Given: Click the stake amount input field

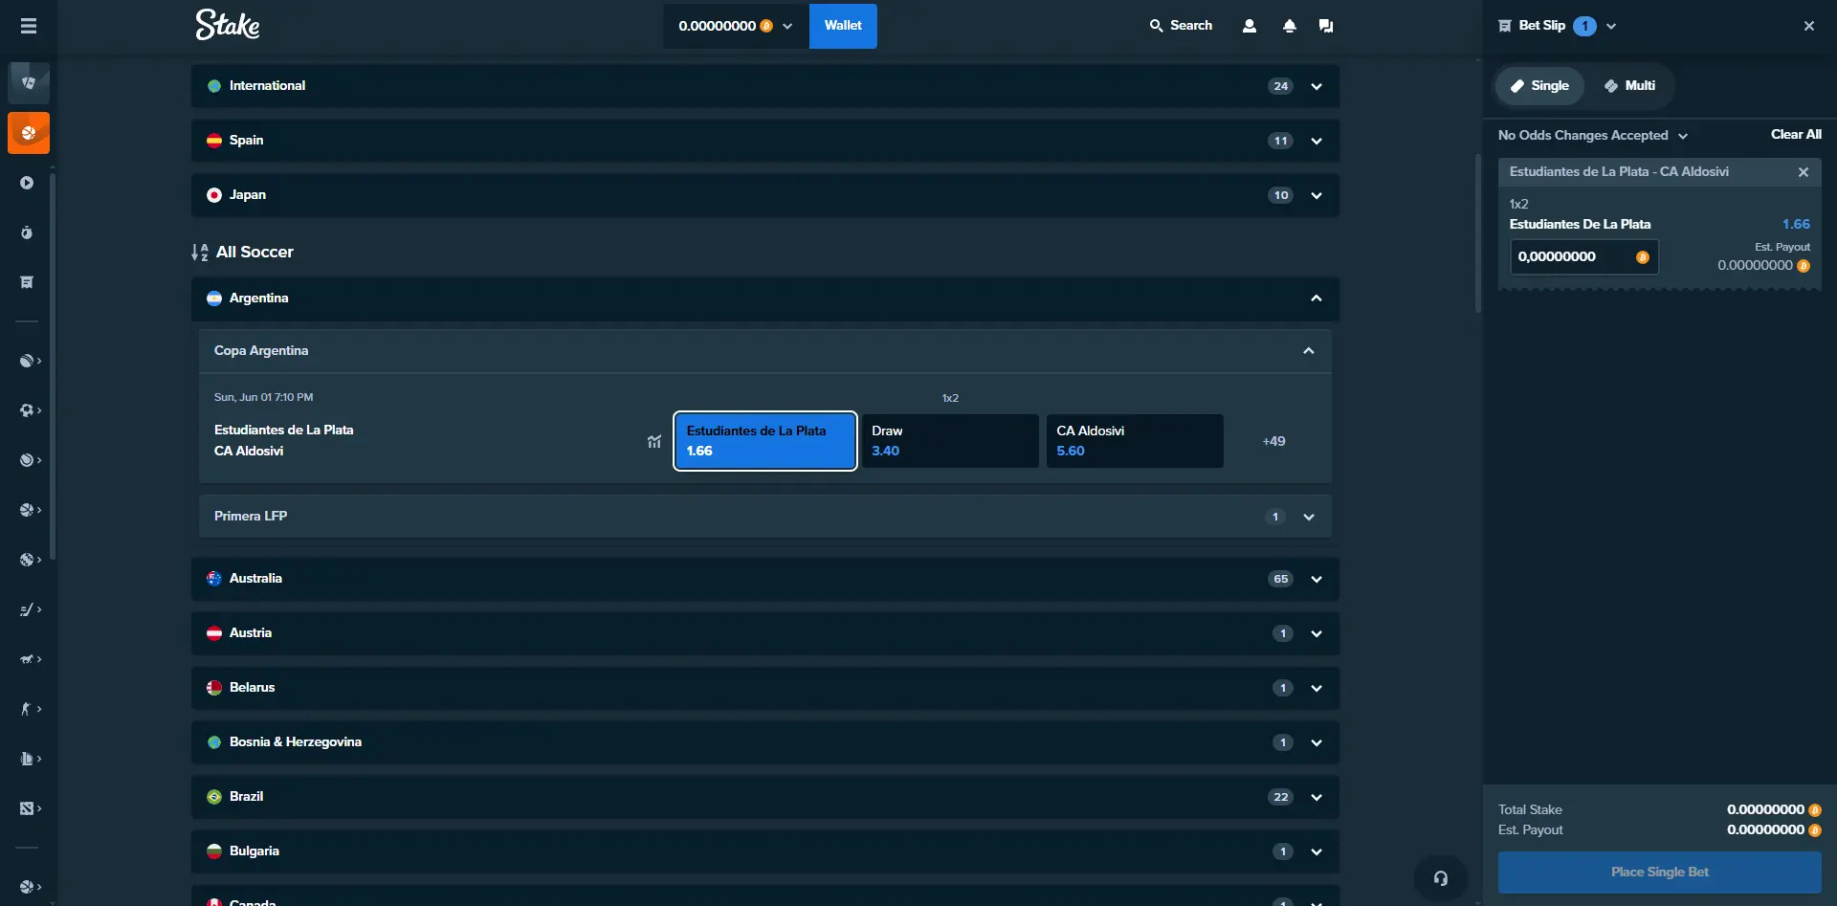Looking at the screenshot, I should click(x=1584, y=256).
